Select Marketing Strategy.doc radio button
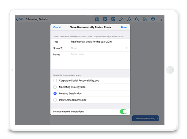Viewport: 187px width, 139px height. 55,87
